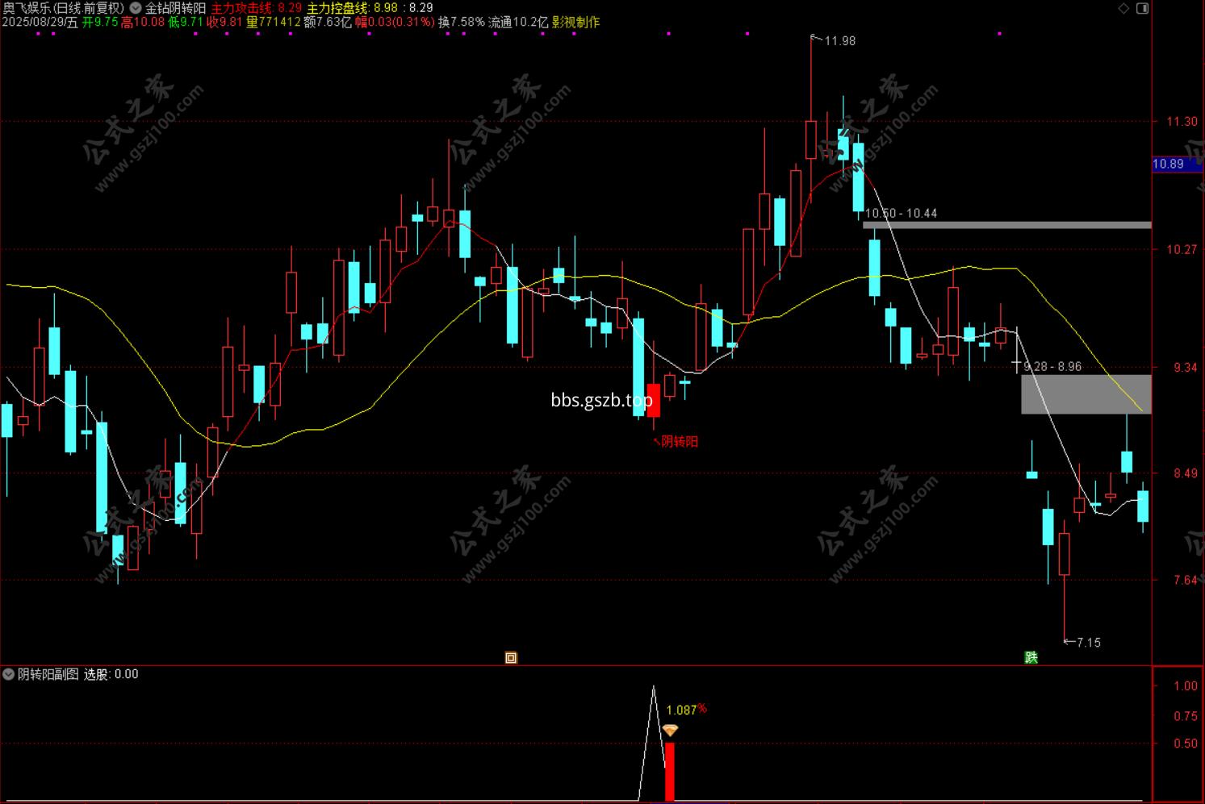Expand the 阴转阳副图 indicator dropdown arrow

[x=8, y=674]
